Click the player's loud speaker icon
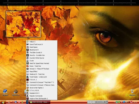139x104 pixels. (105, 102)
